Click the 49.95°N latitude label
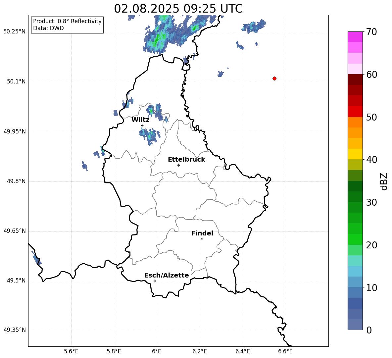 (x=15, y=131)
